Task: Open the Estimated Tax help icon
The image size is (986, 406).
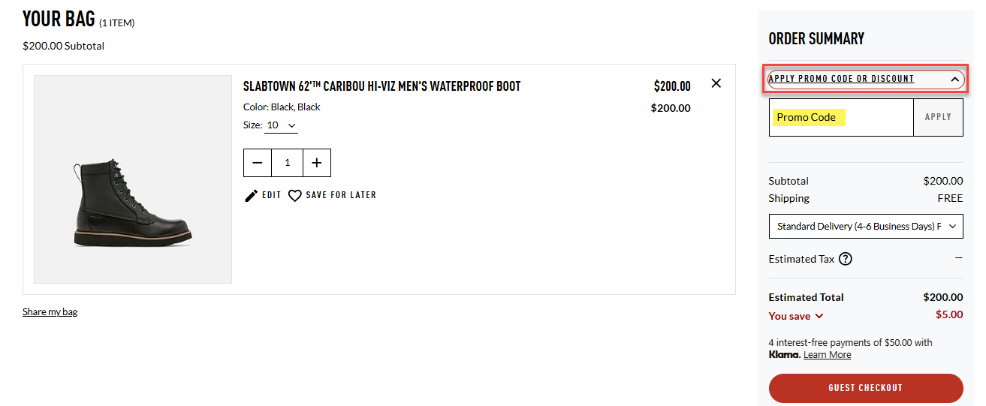Action: coord(846,259)
